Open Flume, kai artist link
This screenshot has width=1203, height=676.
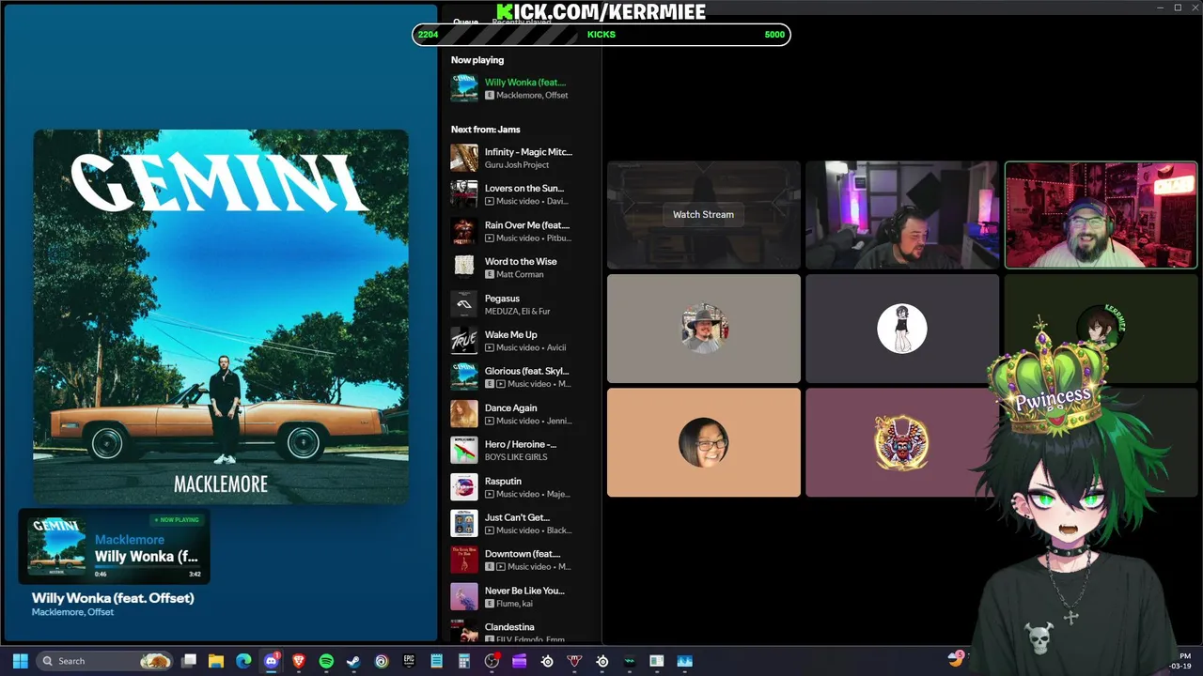(515, 604)
